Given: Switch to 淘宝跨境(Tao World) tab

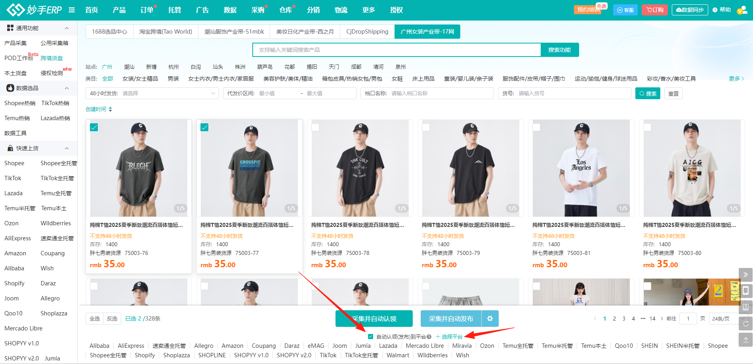Looking at the screenshot, I should (x=166, y=32).
